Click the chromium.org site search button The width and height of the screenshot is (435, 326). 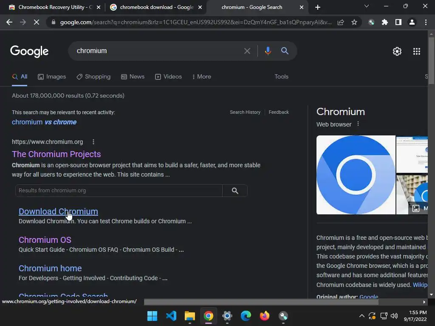[235, 191]
